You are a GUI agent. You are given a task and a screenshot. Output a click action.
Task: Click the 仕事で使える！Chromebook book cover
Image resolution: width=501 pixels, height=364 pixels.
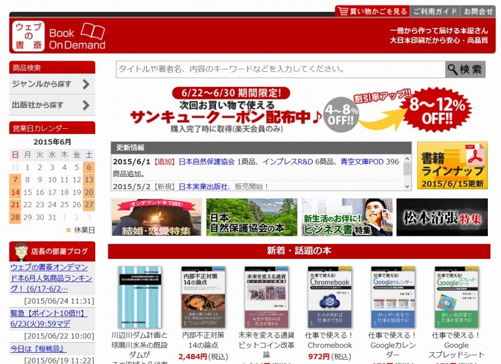click(330, 297)
